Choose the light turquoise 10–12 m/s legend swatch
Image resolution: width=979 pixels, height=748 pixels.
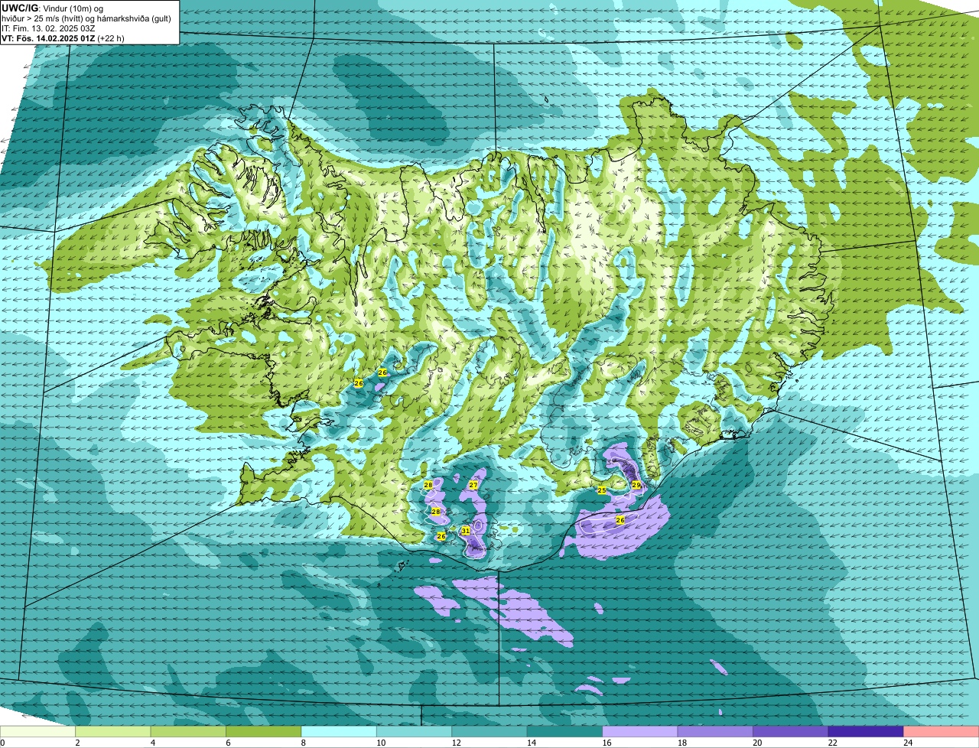point(415,732)
